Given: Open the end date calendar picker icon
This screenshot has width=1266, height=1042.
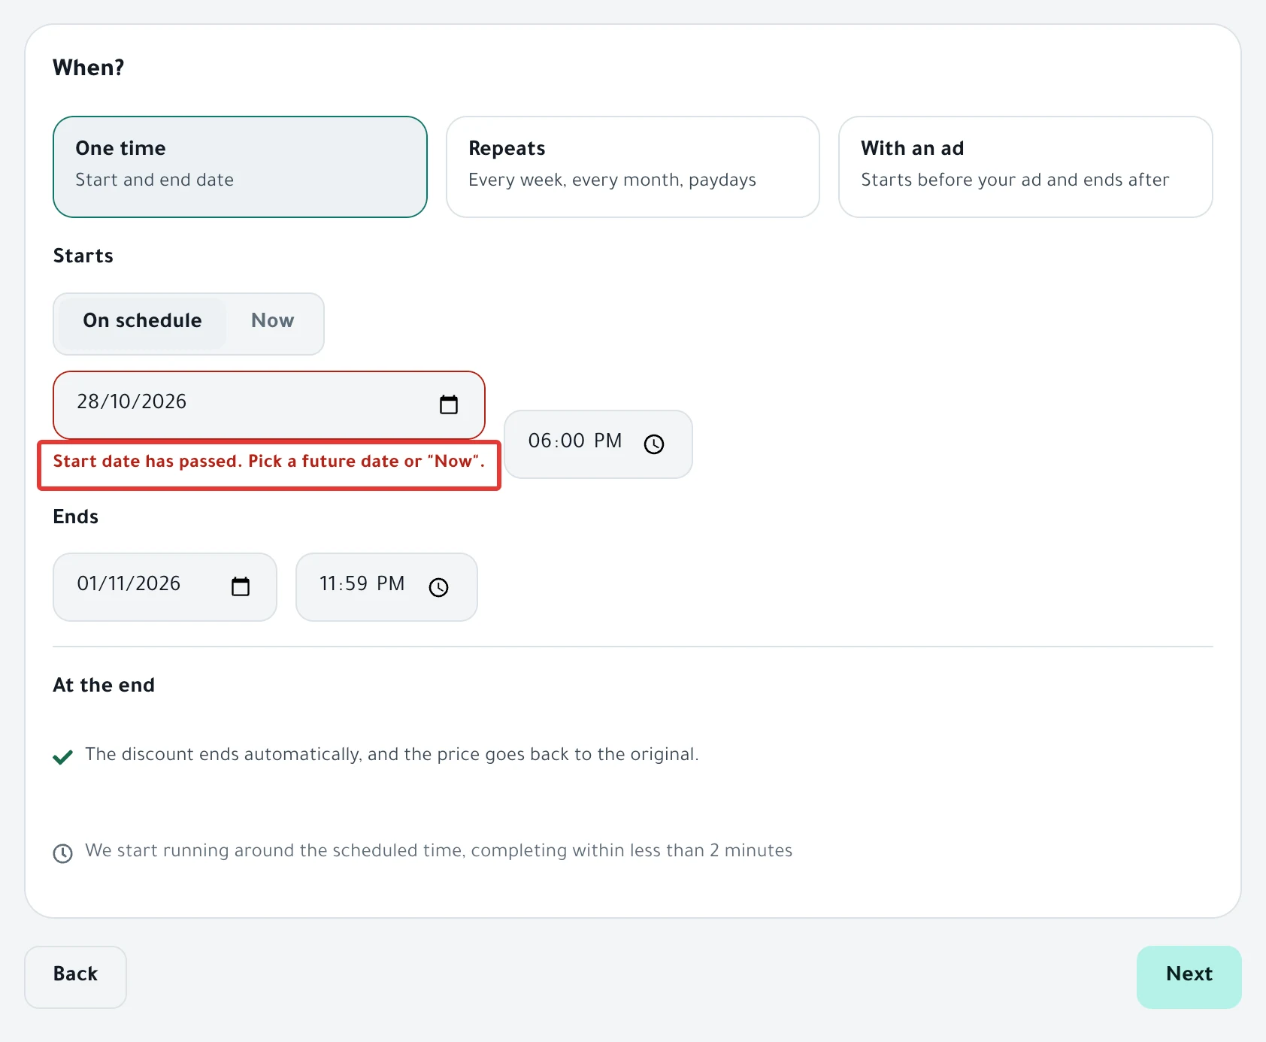Looking at the screenshot, I should tap(241, 586).
